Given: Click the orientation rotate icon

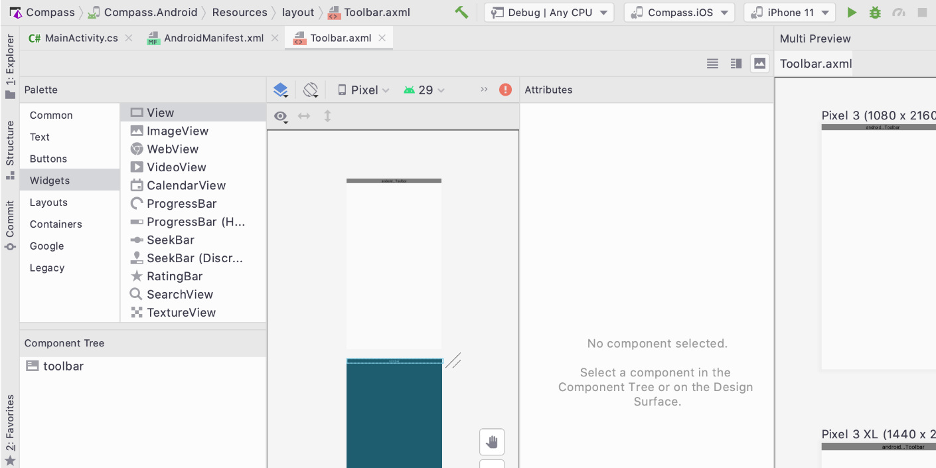Looking at the screenshot, I should (x=311, y=90).
